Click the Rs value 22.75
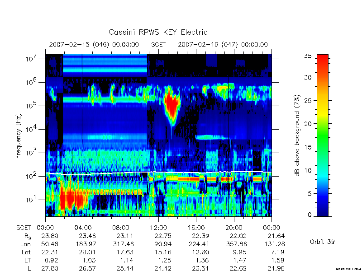Image resolution: width=362 pixels, height=271 pixels. [162, 236]
